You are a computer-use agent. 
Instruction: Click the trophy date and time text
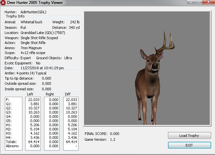pos(42,68)
